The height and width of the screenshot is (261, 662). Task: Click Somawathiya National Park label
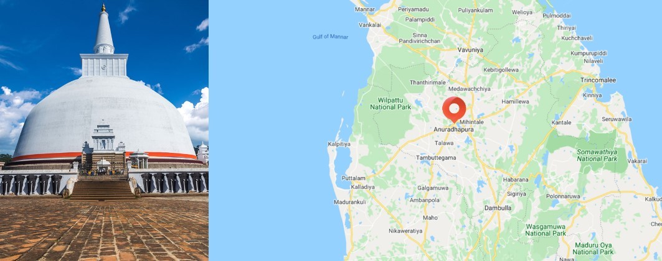(x=597, y=155)
